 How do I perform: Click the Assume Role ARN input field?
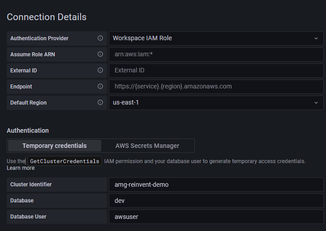[216, 55]
